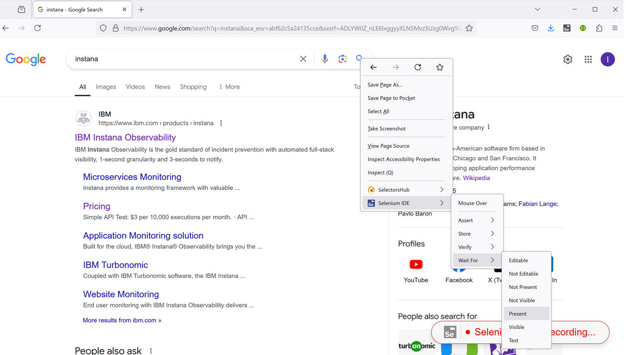
Task: Focus the Google search input field
Action: click(x=184, y=59)
